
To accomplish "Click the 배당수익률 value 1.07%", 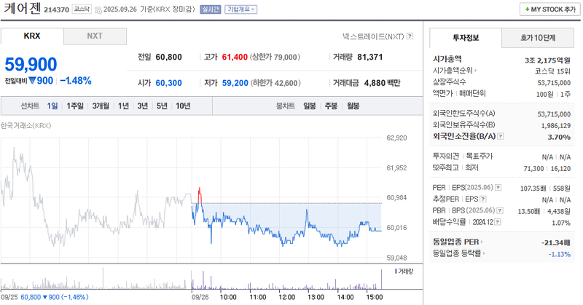I will pos(561,223).
